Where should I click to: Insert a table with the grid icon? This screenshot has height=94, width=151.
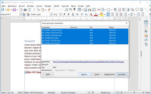(x=79, y=10)
